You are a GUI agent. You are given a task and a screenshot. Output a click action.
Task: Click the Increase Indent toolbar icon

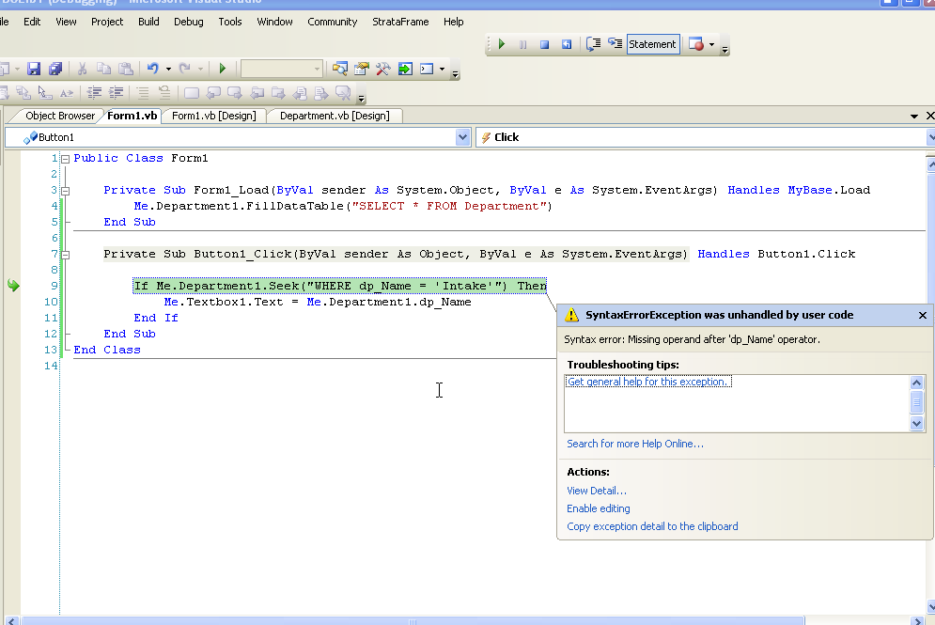tap(117, 93)
